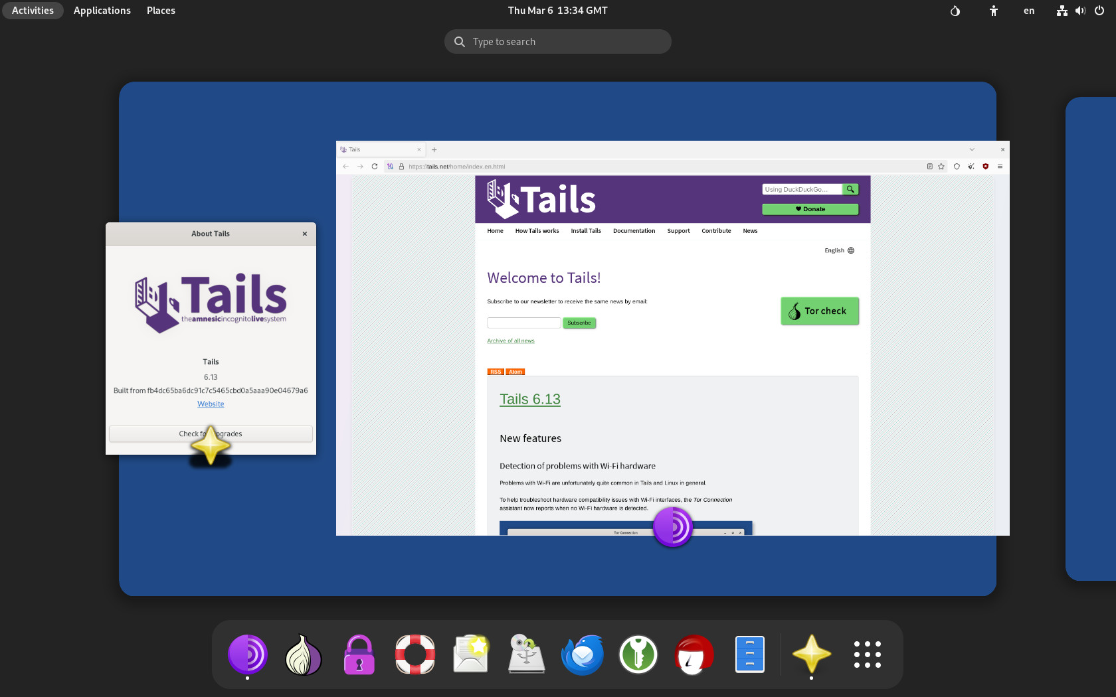Open the Kleopatra red-hat dock icon
Screen dimensions: 1116x697
pos(694,655)
